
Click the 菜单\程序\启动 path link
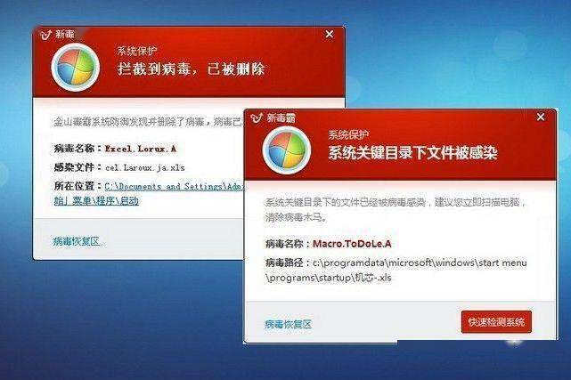pyautogui.click(x=96, y=201)
